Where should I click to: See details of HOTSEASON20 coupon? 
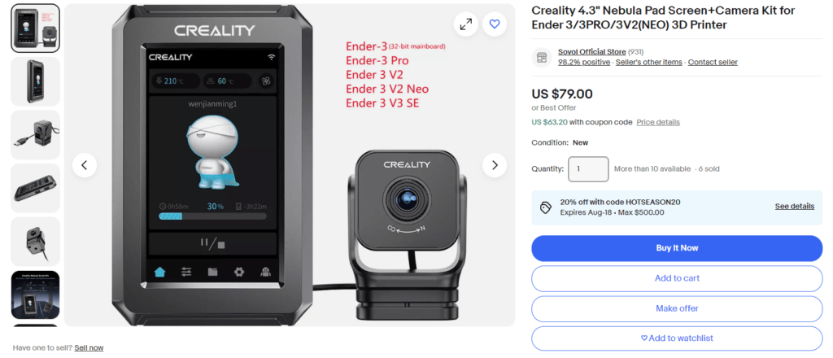[794, 207]
